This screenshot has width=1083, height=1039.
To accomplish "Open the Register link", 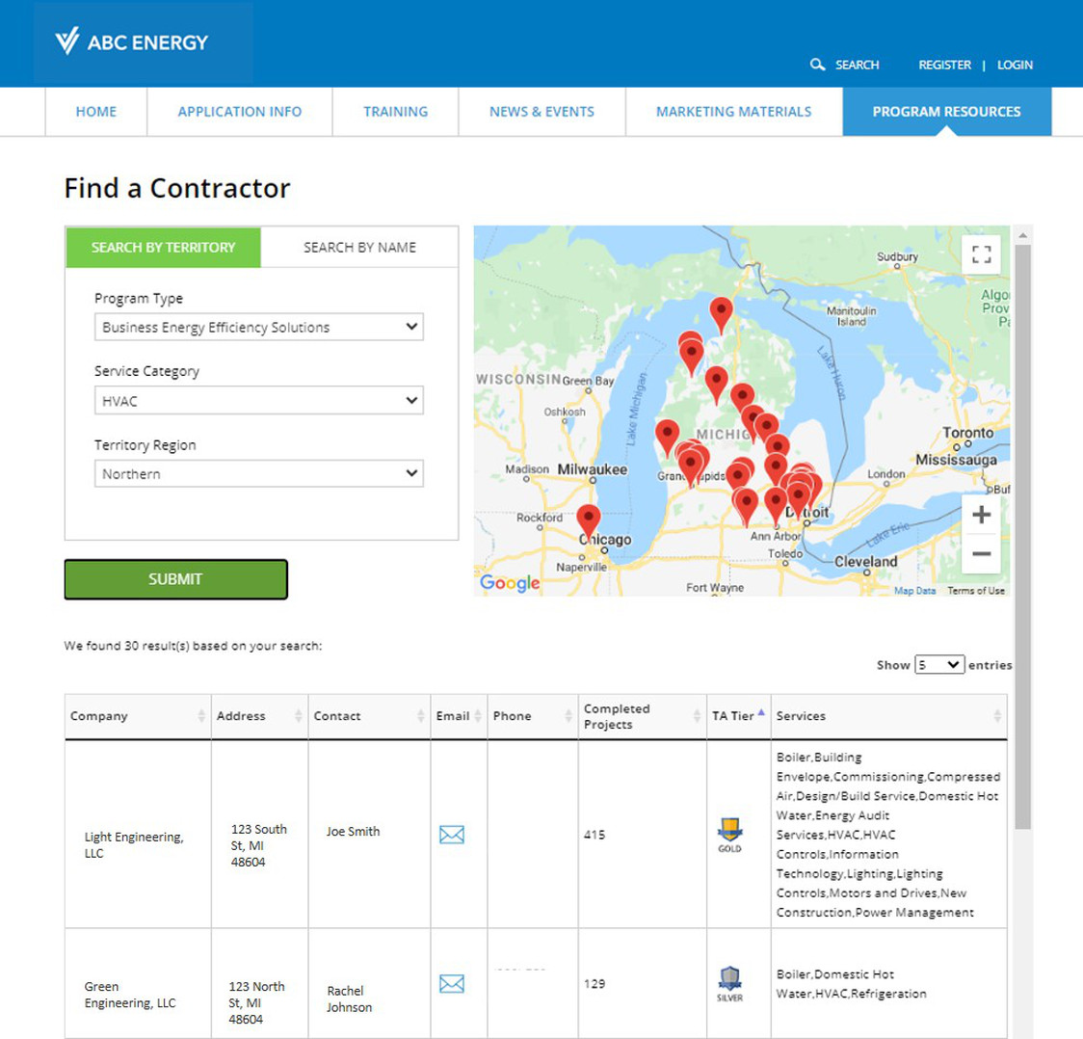I will click(944, 65).
